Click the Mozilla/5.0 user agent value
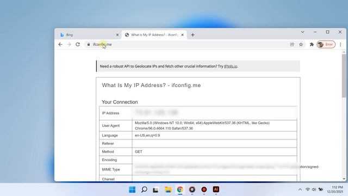The image size is (348, 196). 202,126
